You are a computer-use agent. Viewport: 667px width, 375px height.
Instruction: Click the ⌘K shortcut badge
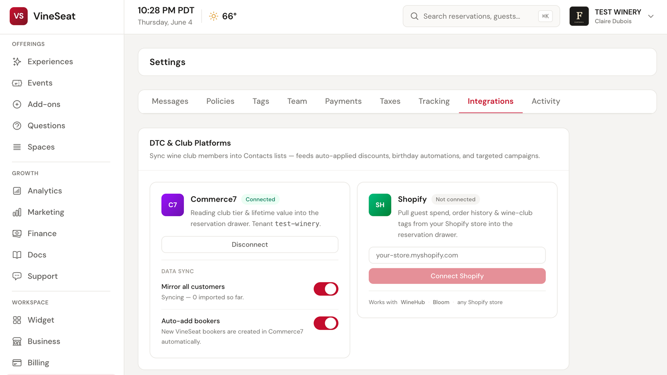tap(545, 16)
